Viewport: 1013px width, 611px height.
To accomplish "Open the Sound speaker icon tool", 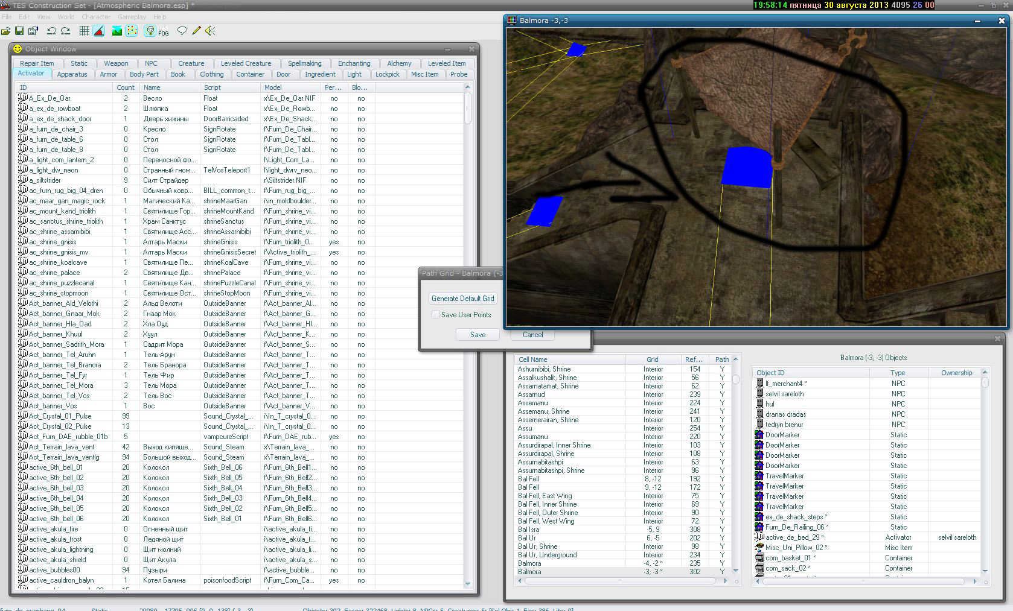I will [x=210, y=31].
